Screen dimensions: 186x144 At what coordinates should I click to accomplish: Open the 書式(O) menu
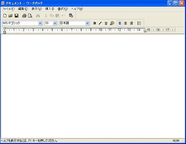point(63,9)
